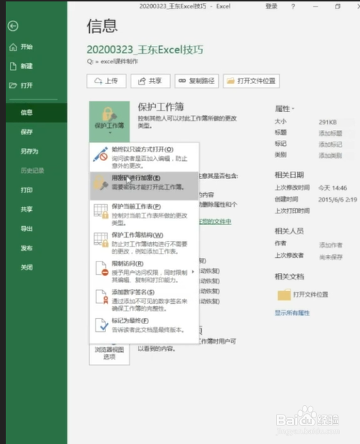Click the 共享 share button
This screenshot has width=360, height=444.
click(151, 81)
